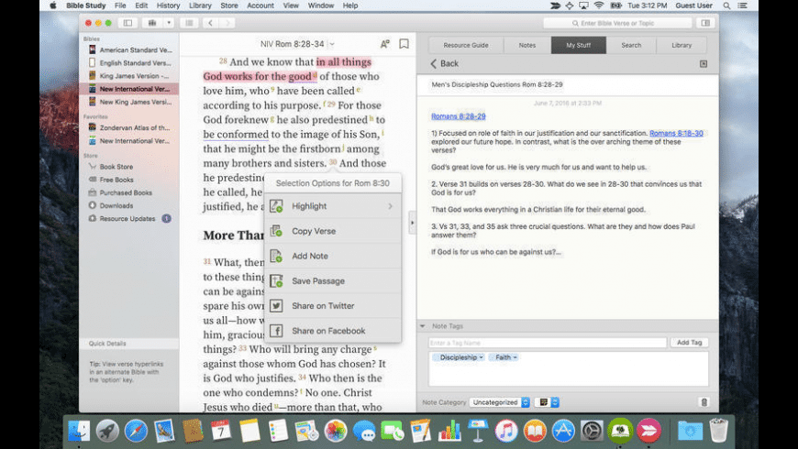Click the list view toolbar icon
The image size is (798, 449).
(189, 23)
